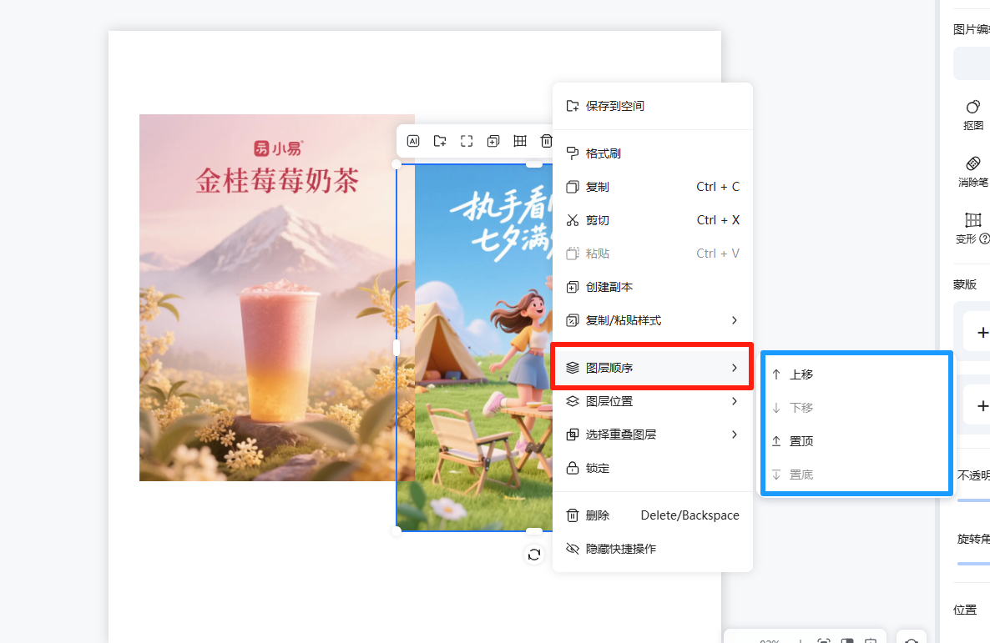Select the AI edit tool on the floating toolbar
990x643 pixels.
[x=413, y=141]
